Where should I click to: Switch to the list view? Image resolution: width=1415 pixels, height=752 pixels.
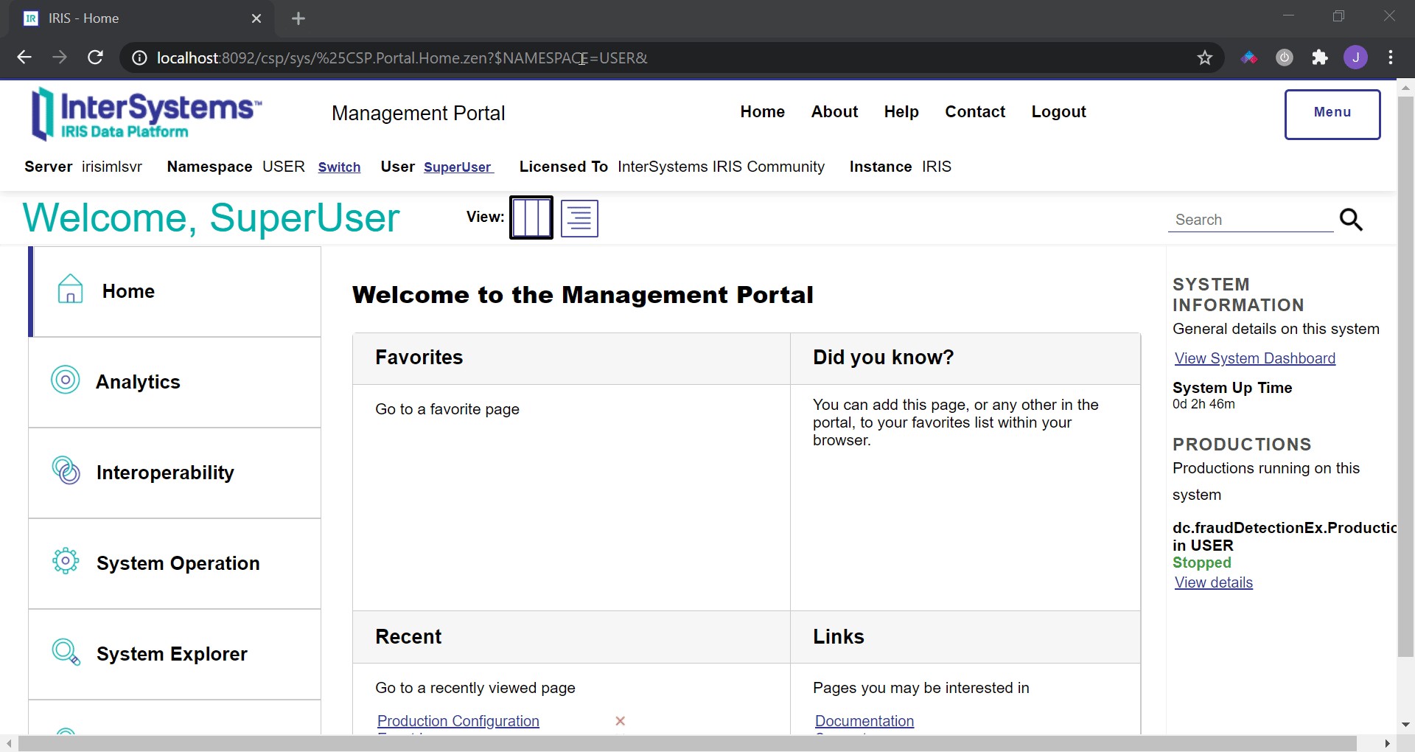tap(579, 218)
